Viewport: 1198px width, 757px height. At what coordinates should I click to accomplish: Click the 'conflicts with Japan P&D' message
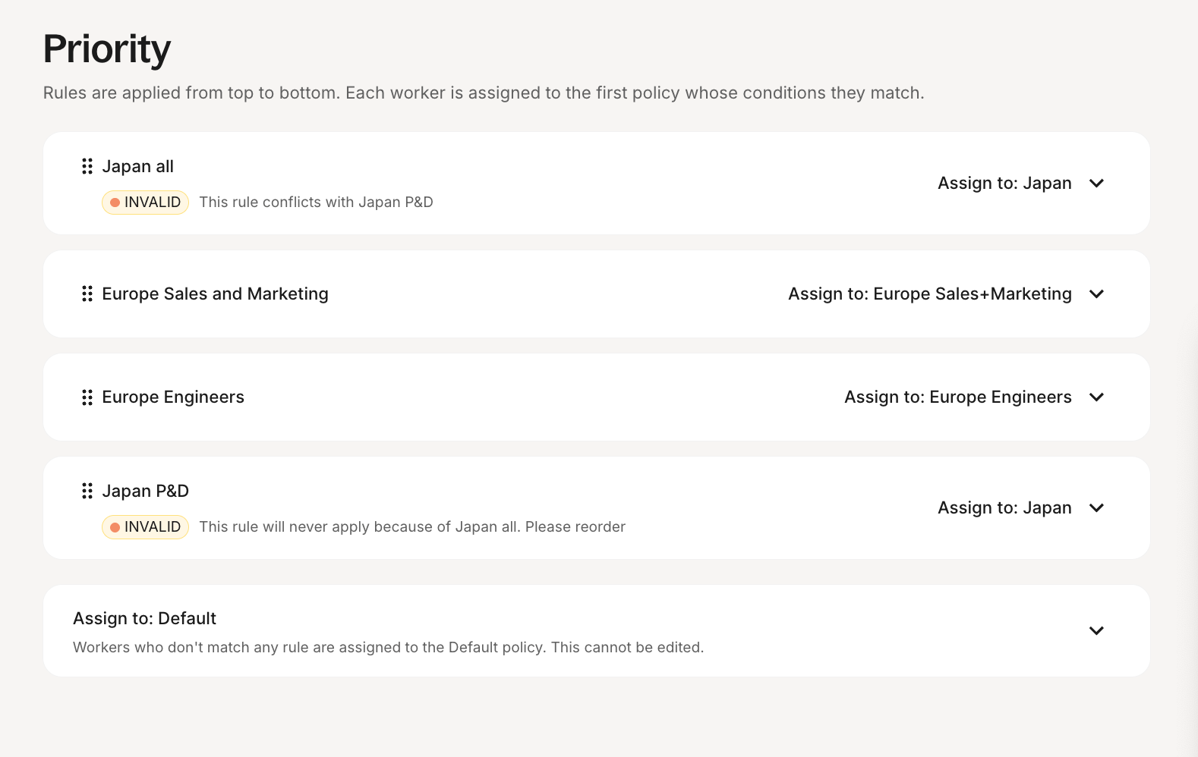pyautogui.click(x=316, y=203)
